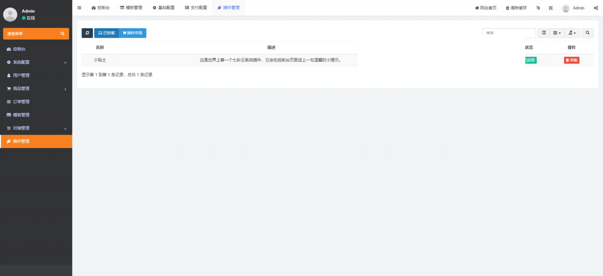Click 卸载 to uninstall the plugin
Image resolution: width=603 pixels, height=276 pixels.
[x=571, y=60]
